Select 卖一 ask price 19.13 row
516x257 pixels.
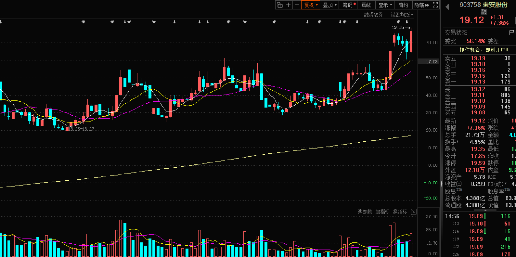coord(480,82)
